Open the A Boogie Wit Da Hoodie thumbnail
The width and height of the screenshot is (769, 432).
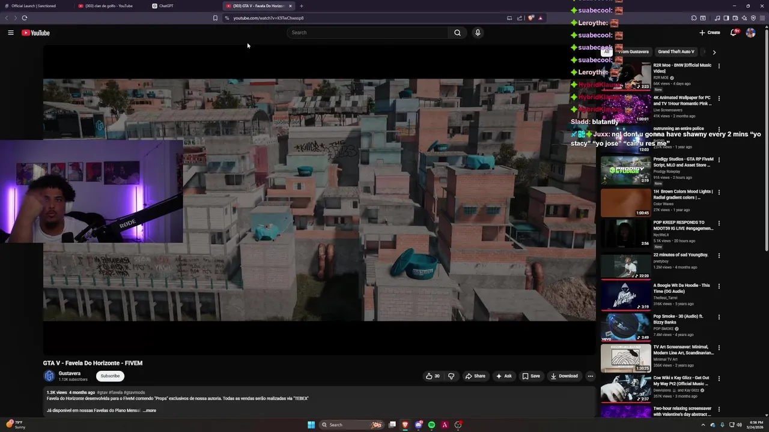pos(626,296)
